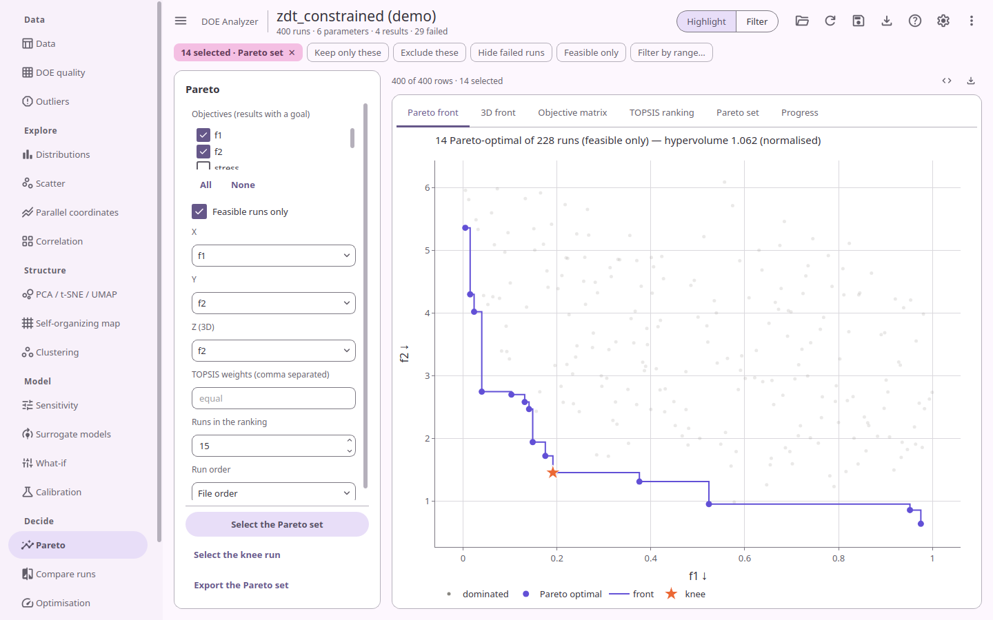This screenshot has height=620, width=993.
Task: Switch to Pareto front tab
Action: (x=433, y=112)
